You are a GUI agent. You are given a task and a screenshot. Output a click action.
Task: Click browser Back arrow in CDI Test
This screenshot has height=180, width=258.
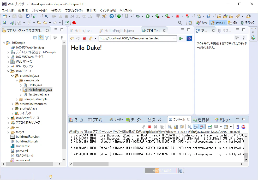[x=72, y=38]
